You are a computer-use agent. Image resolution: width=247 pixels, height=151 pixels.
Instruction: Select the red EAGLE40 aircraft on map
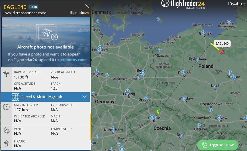tap(222, 51)
